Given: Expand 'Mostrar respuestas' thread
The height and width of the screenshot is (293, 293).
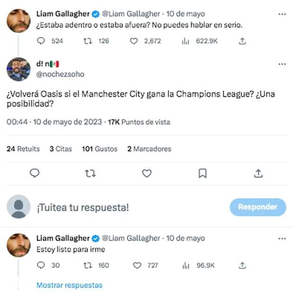Looking at the screenshot, I should click(69, 285).
